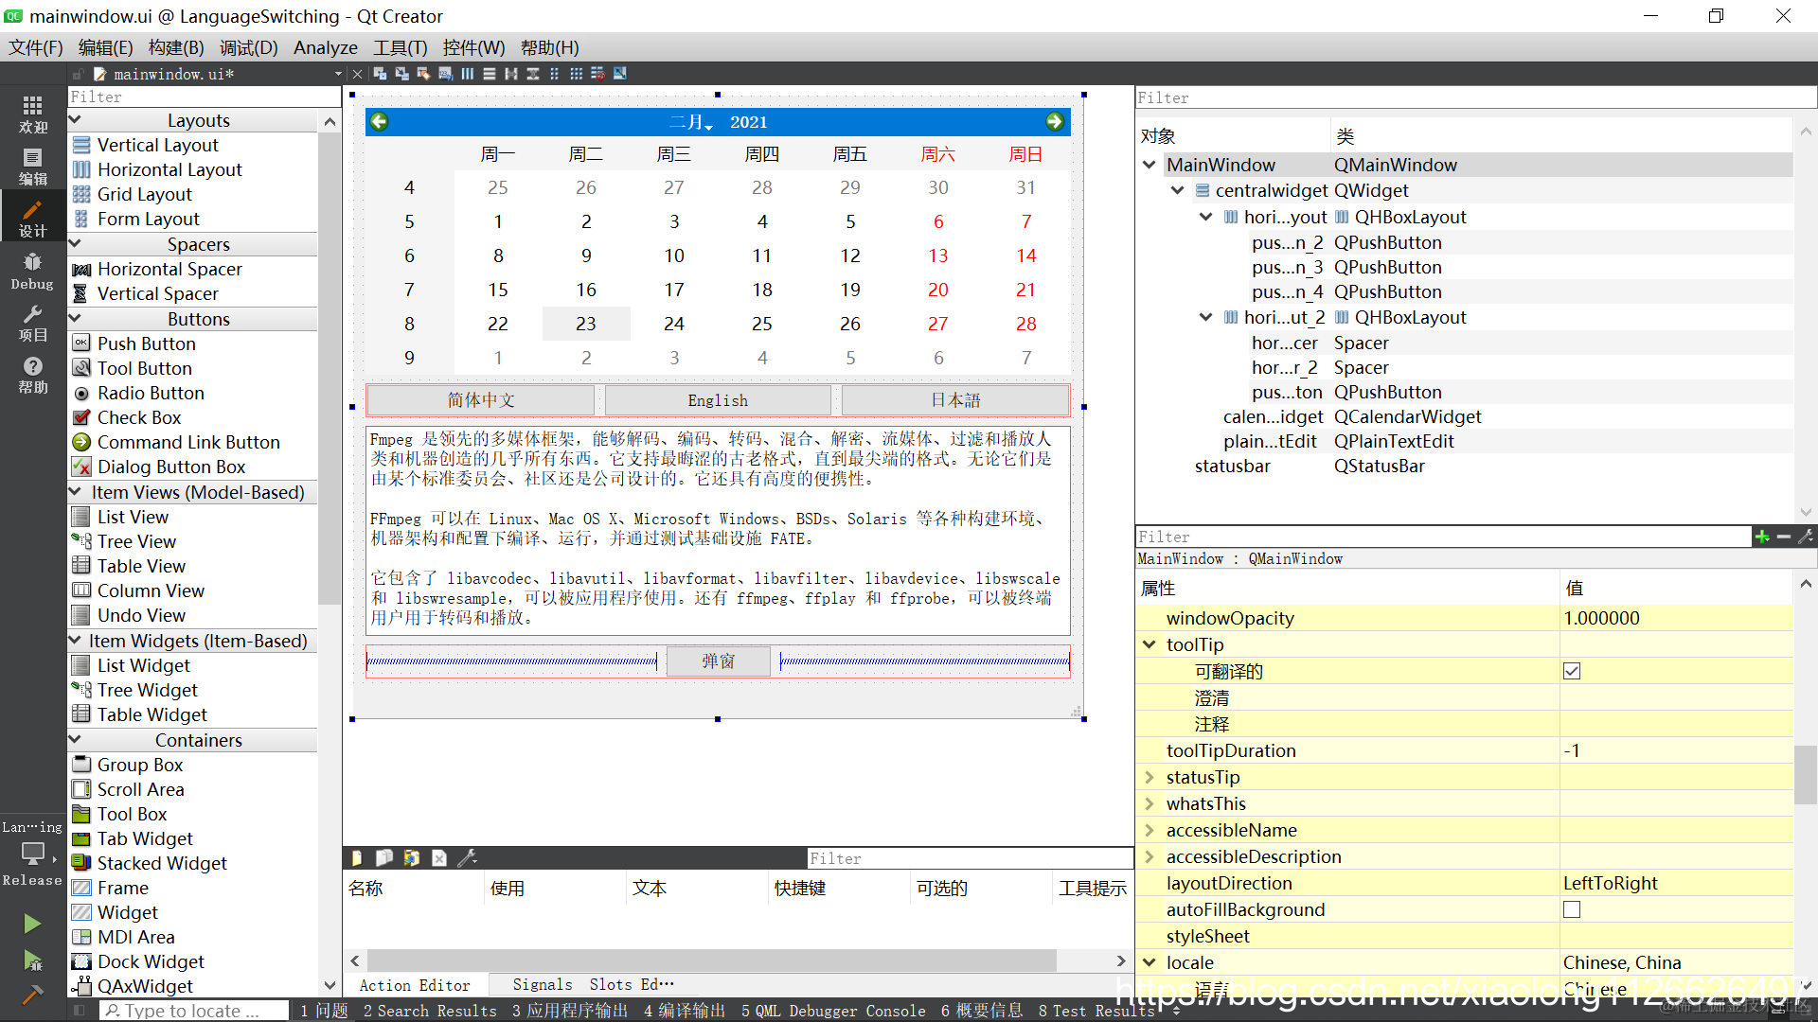Click the English button on form
The height and width of the screenshot is (1022, 1818).
pos(718,400)
